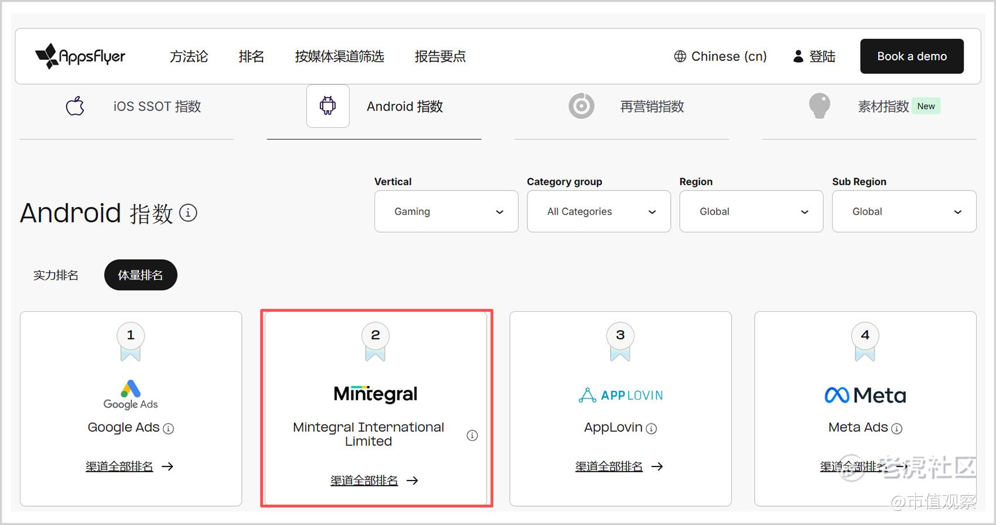This screenshot has height=525, width=996.
Task: Click the rank 1 ribbon badge
Action: click(x=131, y=342)
